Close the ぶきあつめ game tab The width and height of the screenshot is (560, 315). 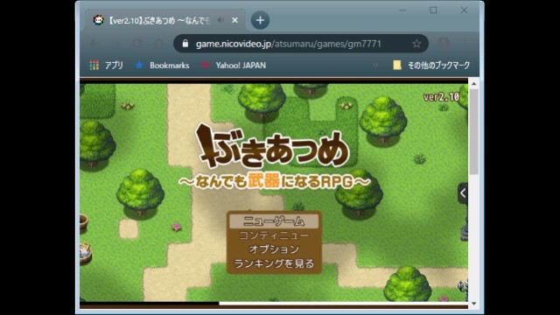pos(234,20)
